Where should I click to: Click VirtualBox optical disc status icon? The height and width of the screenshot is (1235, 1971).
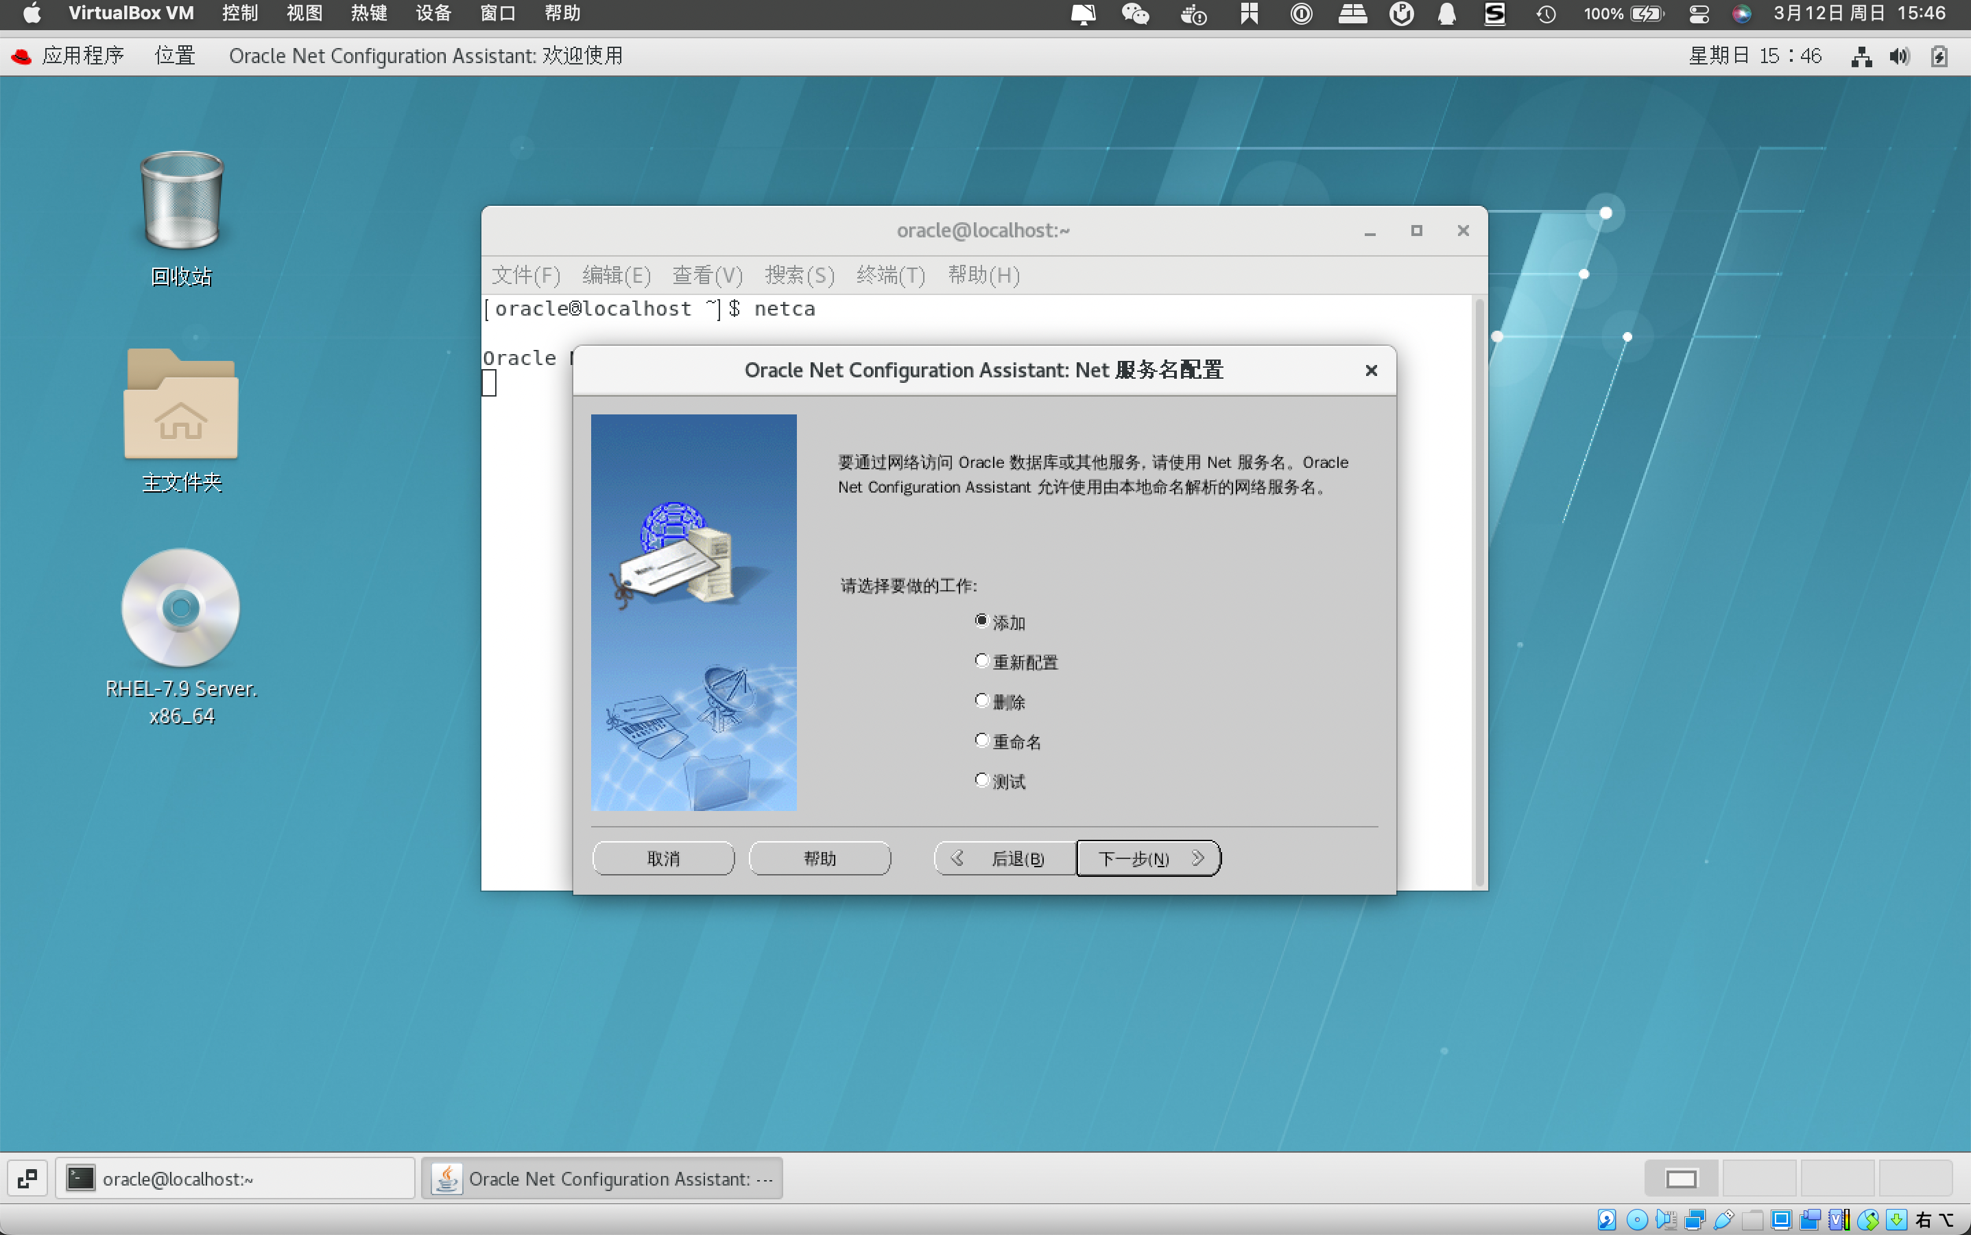1636,1221
